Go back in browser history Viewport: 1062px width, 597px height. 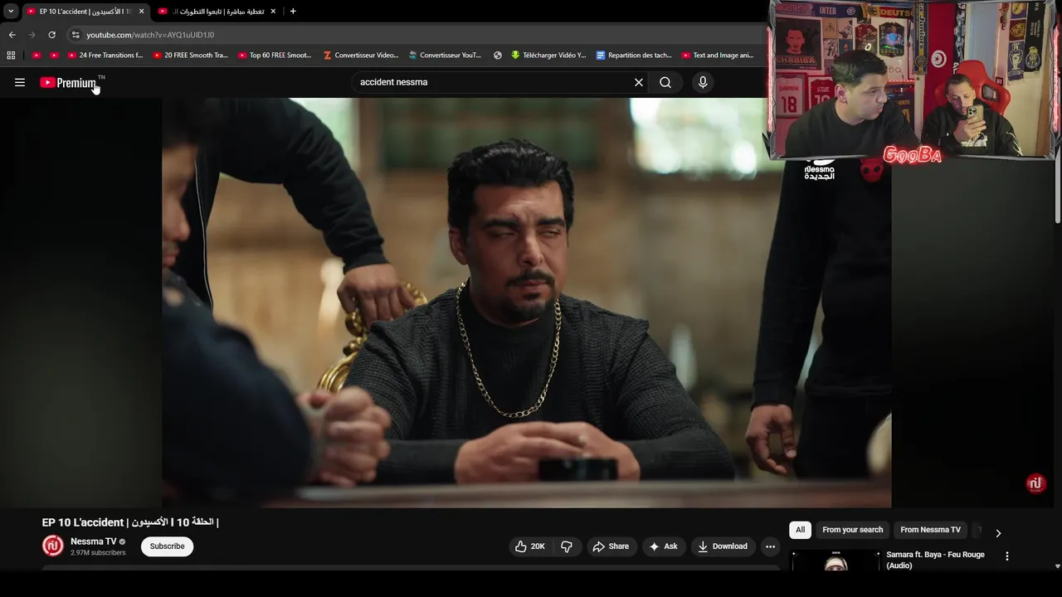coord(12,35)
